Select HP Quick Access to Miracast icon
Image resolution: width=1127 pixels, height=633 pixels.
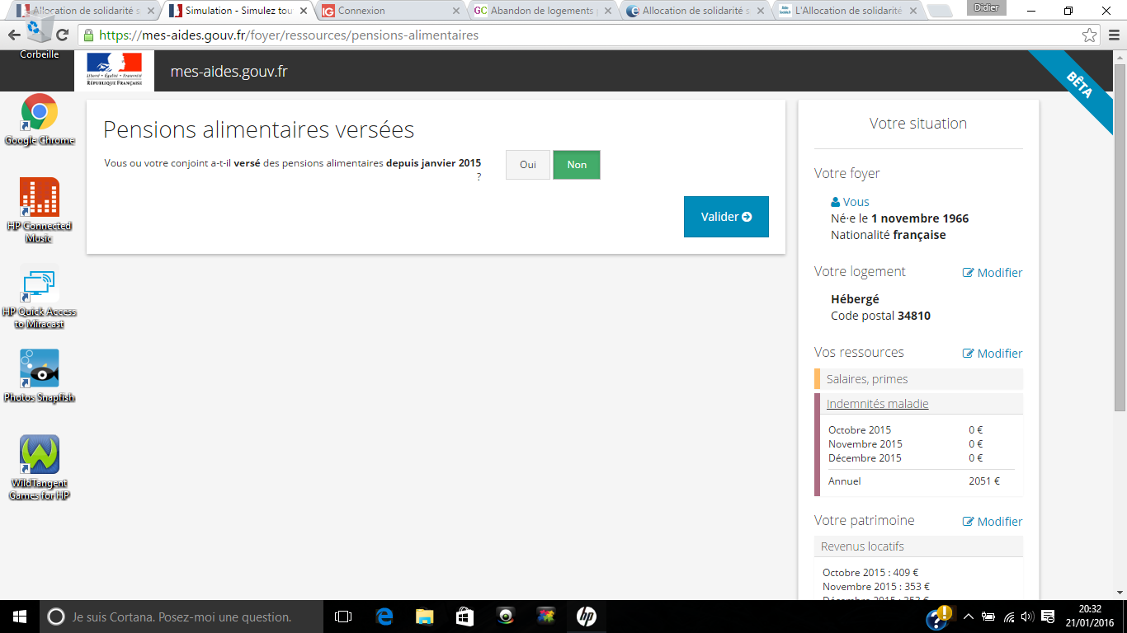(39, 297)
